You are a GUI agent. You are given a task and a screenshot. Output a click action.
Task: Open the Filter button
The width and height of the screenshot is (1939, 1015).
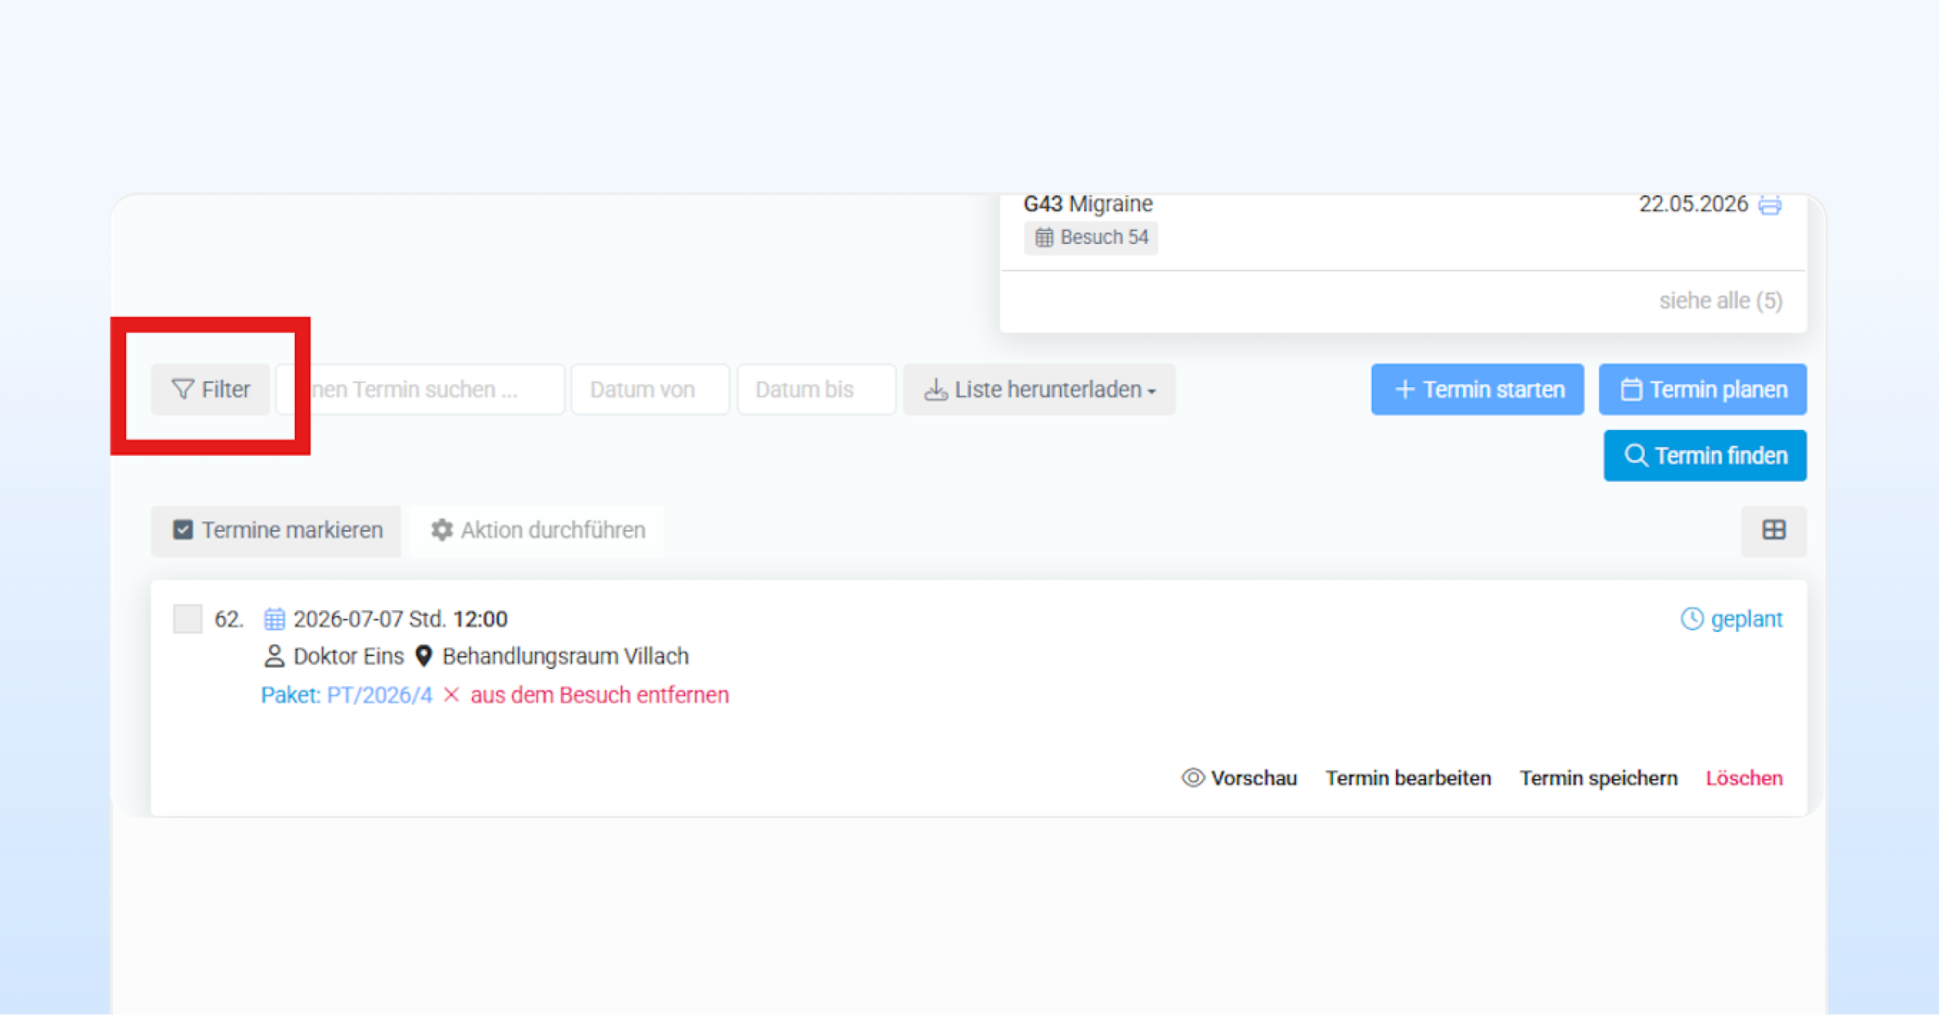pyautogui.click(x=210, y=390)
